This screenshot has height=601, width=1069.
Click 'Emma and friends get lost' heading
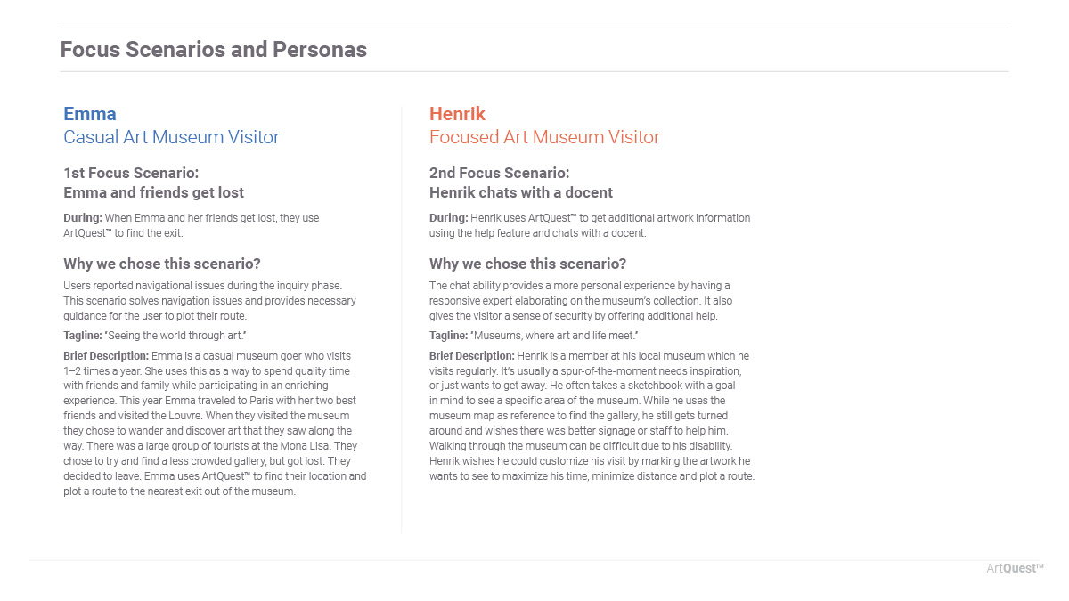point(153,192)
